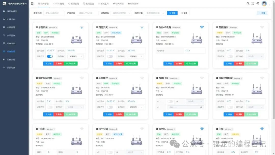Screen dimensions: 275x155
Task: Switch to the 系统工具 top tab
Action: click(x=103, y=4)
